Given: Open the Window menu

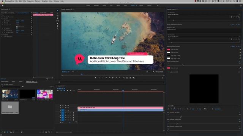Looking at the screenshot, I should 57,1.
